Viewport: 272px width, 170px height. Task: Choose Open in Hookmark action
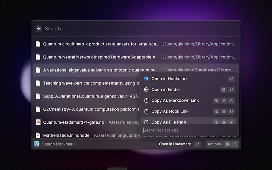[189, 78]
